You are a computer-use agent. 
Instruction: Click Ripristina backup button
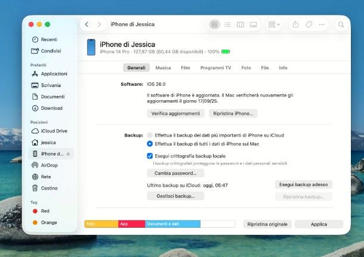[303, 197]
